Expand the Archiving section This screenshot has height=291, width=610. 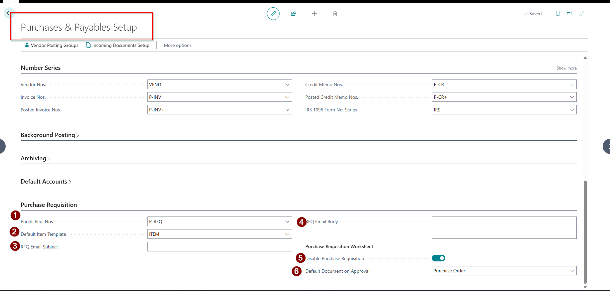point(35,158)
